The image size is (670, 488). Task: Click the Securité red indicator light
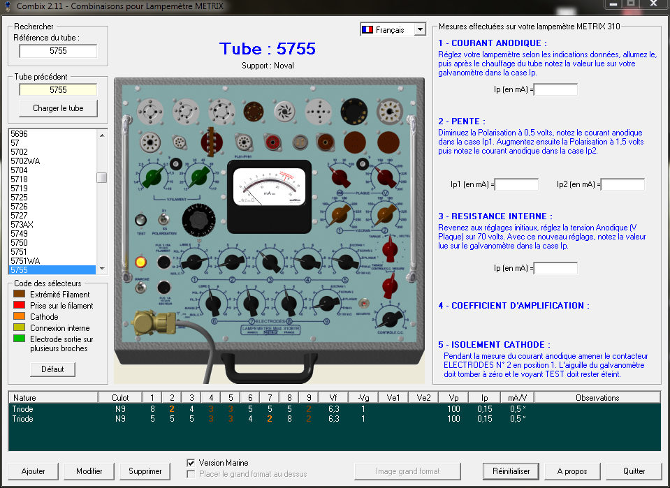click(x=363, y=304)
